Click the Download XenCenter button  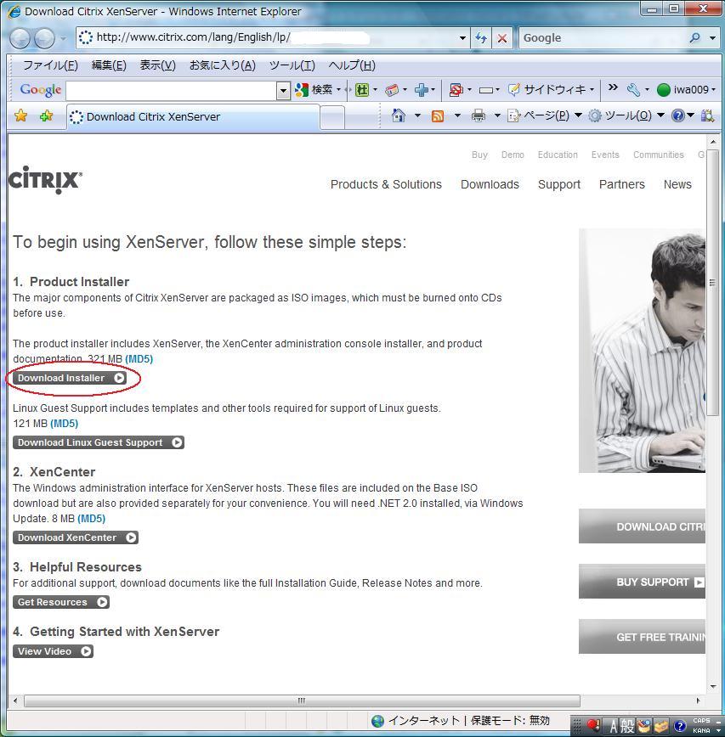tap(76, 537)
